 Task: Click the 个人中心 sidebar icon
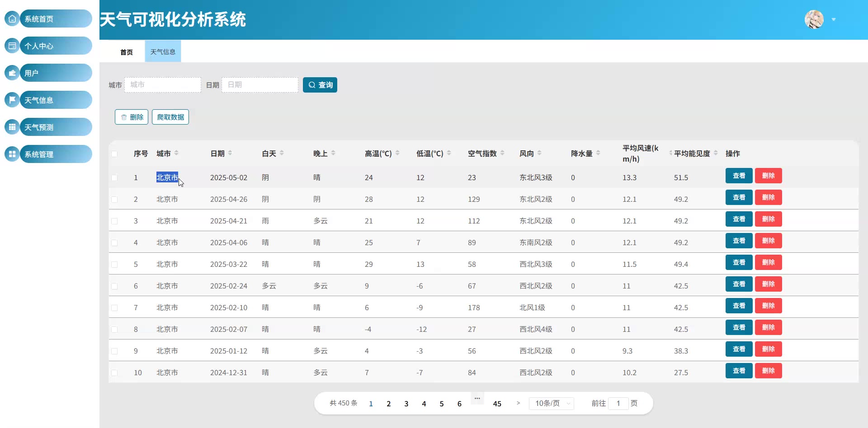click(12, 46)
